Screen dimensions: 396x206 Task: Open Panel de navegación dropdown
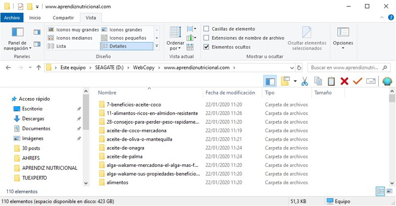(18, 46)
